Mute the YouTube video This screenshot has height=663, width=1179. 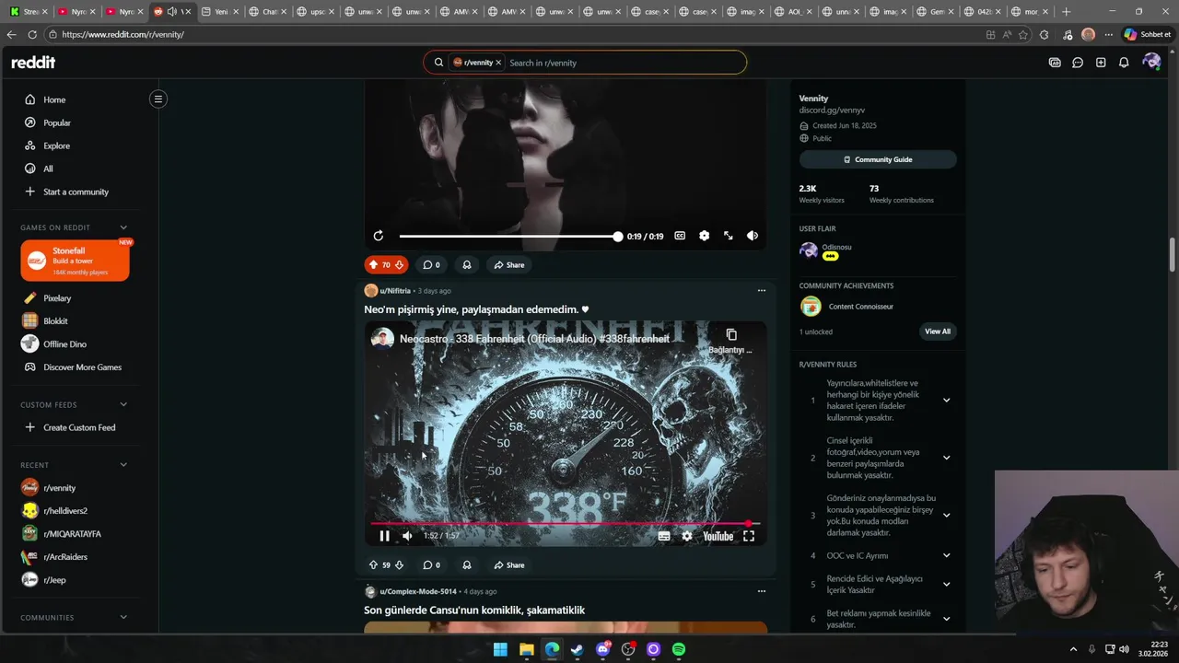407,536
